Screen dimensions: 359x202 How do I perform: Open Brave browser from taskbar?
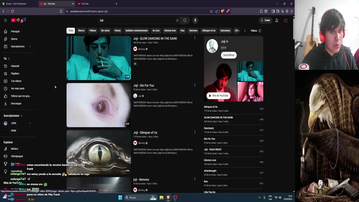pos(168,198)
